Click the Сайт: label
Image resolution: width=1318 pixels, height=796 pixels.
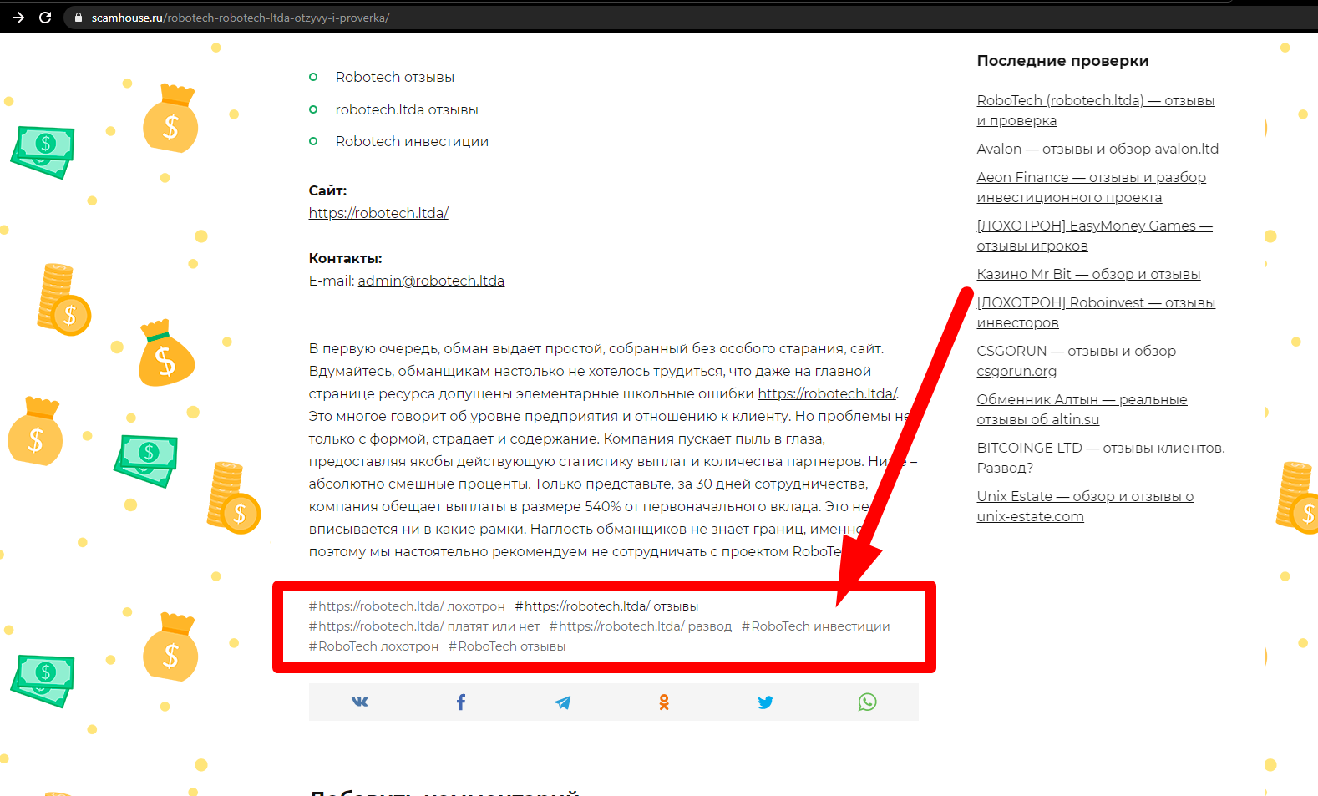pos(327,190)
